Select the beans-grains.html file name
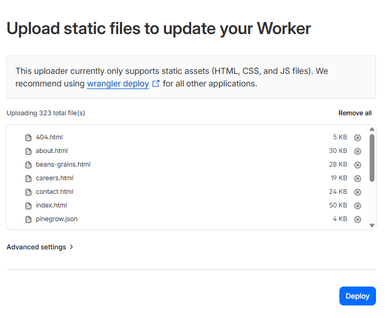Image resolution: width=387 pixels, height=318 pixels. 63,165
